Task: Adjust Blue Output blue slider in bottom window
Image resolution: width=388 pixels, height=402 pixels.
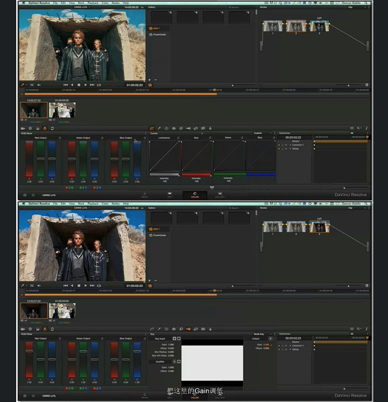Action: pyautogui.click(x=137, y=360)
